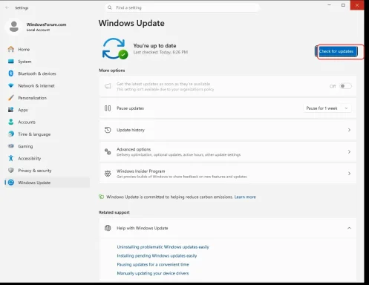This screenshot has width=369, height=285.
Task: Open Time & language page
Action: click(x=47, y=134)
